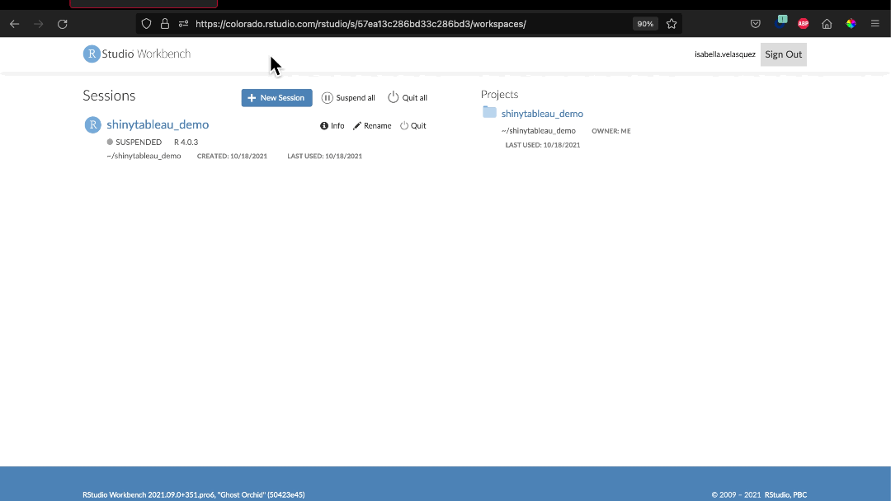Image resolution: width=891 pixels, height=501 pixels.
Task: Open the shinytableau_demo project folder icon
Action: (489, 113)
